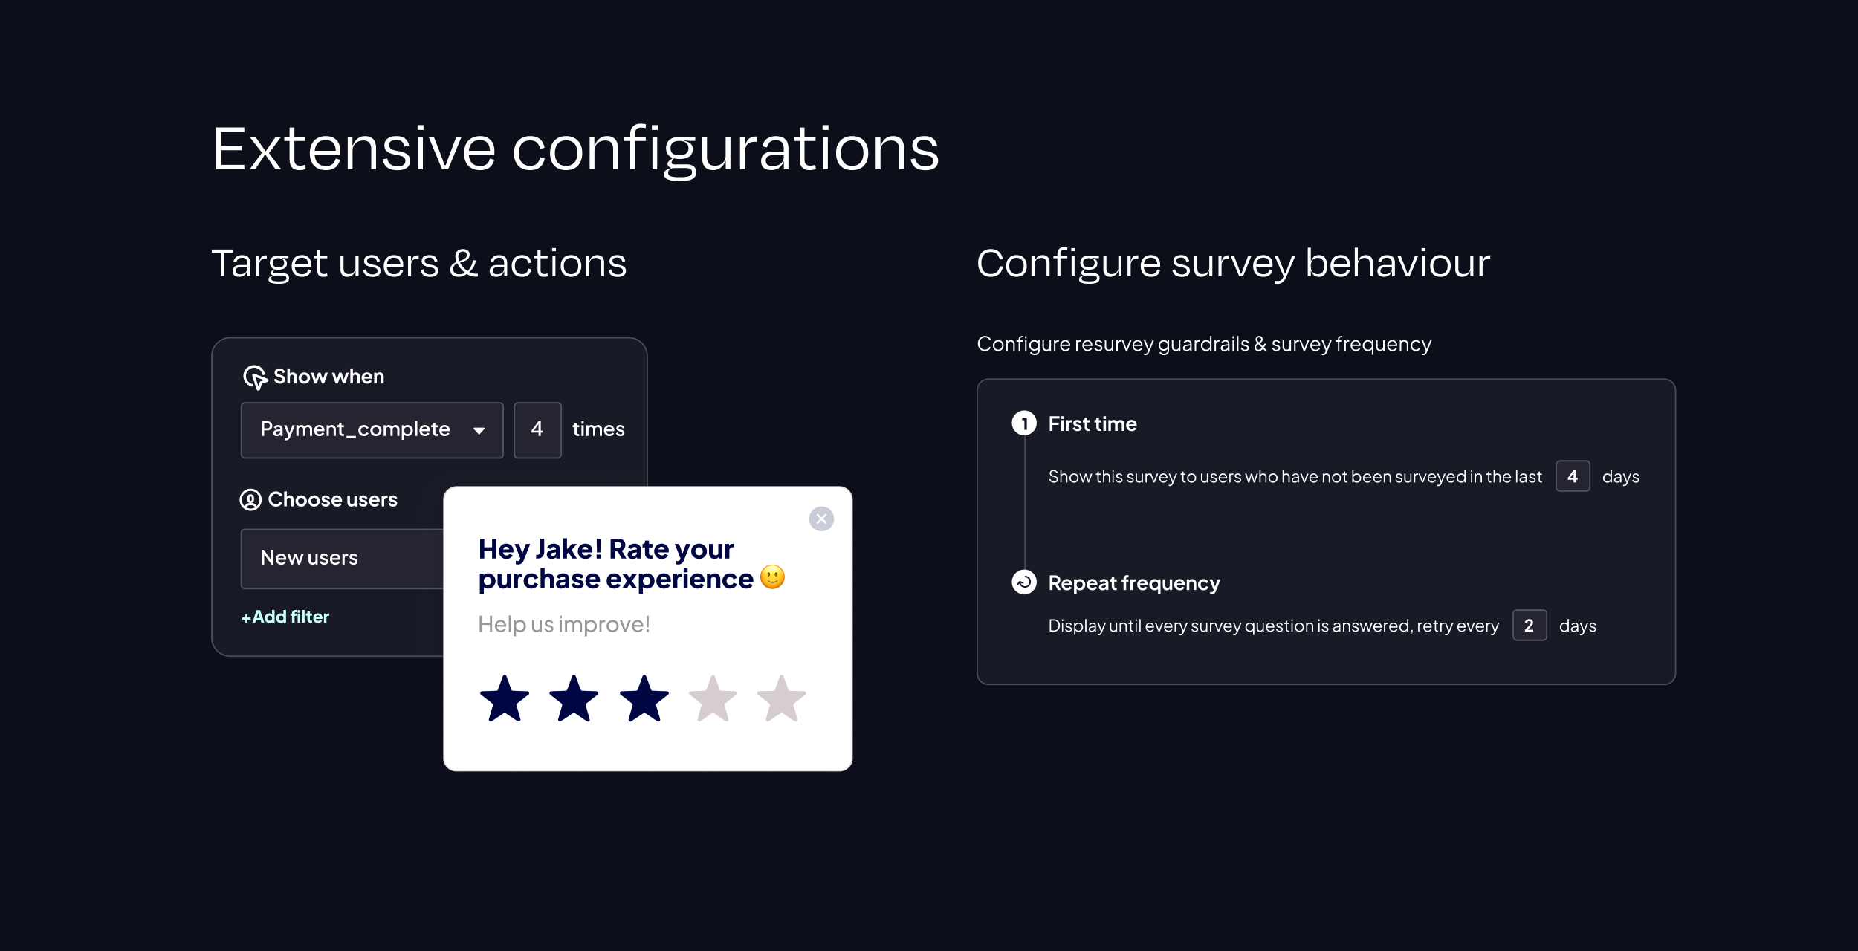This screenshot has width=1858, height=951.
Task: Click the Repeat frequency loop icon
Action: (x=1024, y=582)
